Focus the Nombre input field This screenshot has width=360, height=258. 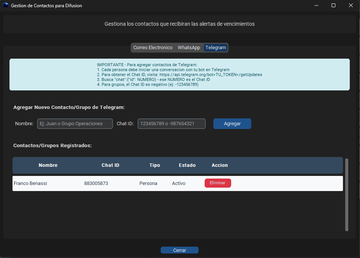click(x=75, y=124)
